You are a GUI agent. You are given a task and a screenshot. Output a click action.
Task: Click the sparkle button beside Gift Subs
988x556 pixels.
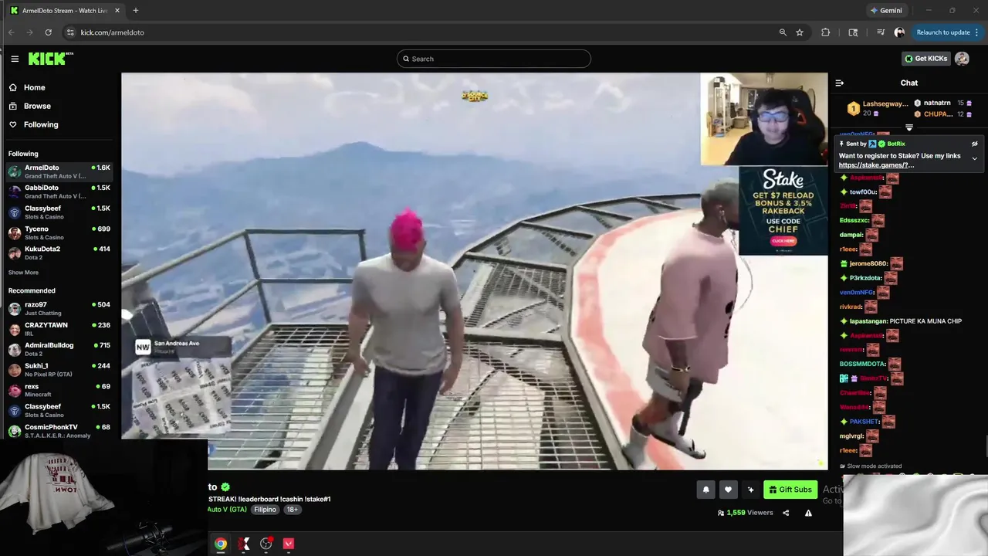point(750,490)
